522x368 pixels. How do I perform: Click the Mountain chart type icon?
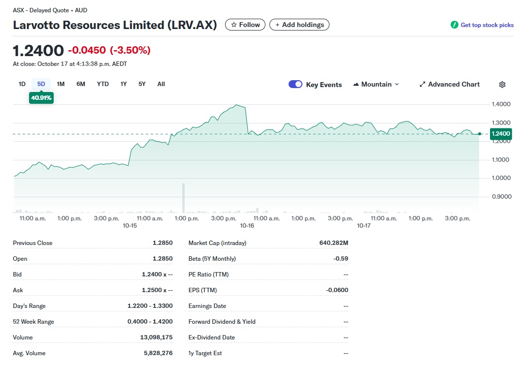pos(356,85)
